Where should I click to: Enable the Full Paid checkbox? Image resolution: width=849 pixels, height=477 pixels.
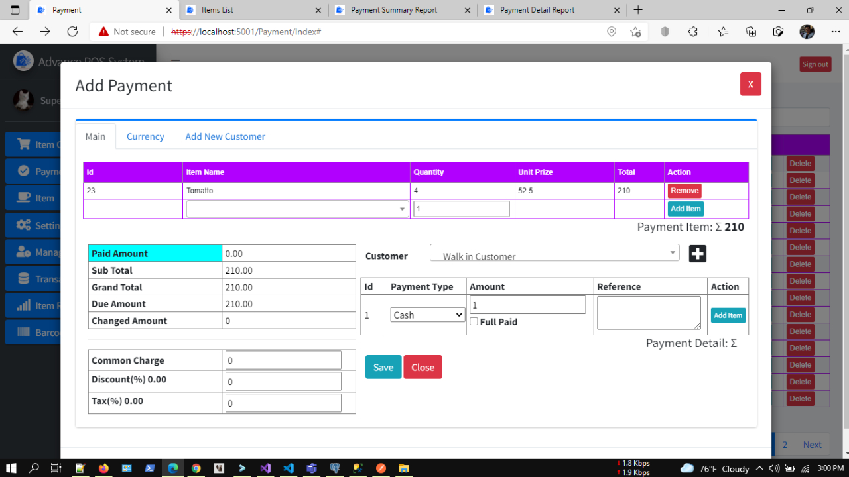pyautogui.click(x=474, y=321)
